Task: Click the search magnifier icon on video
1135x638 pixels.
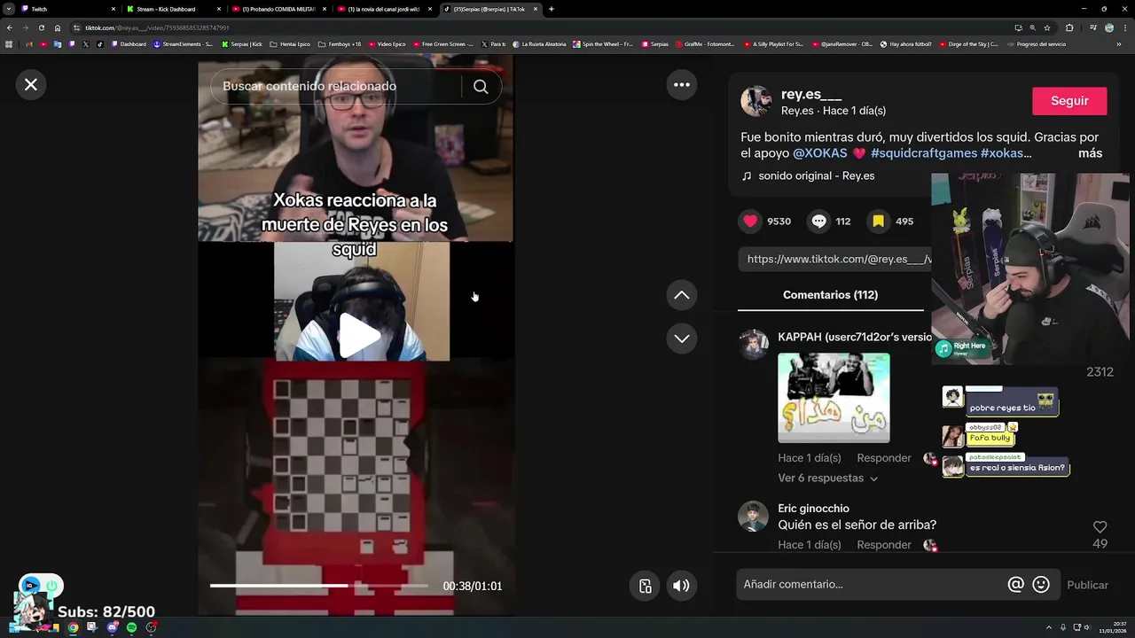Action: [x=481, y=86]
